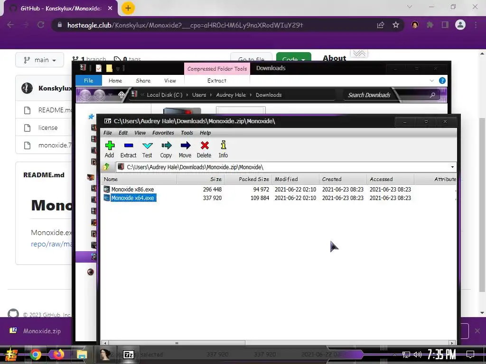Close the browser downloads bar
Viewport: 486px width, 364px height.
coord(477,331)
